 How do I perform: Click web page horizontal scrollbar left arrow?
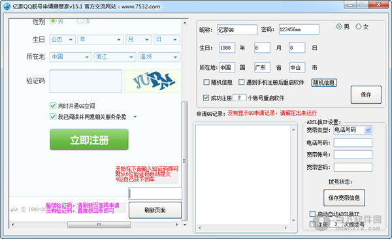tap(12, 225)
